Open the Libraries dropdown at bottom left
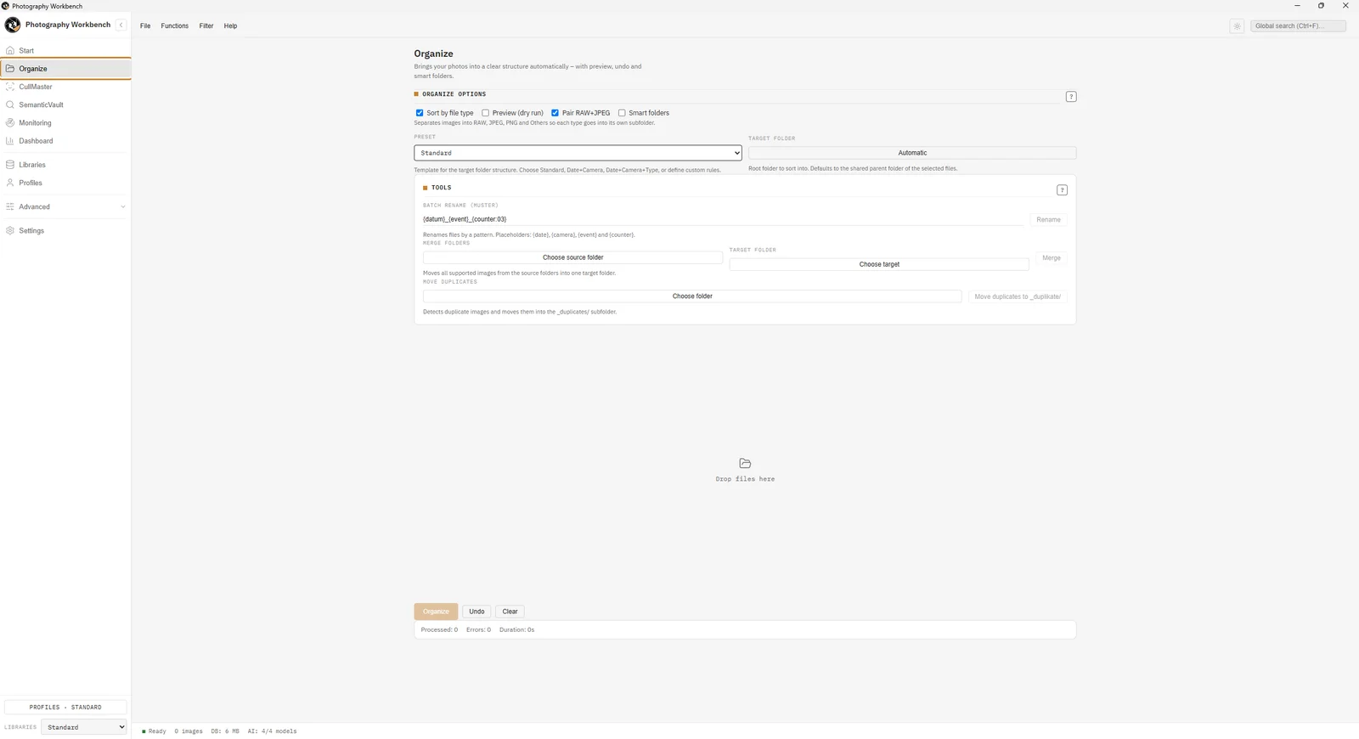 (84, 727)
